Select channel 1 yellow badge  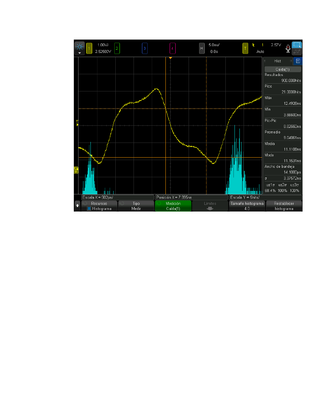pos(89,48)
